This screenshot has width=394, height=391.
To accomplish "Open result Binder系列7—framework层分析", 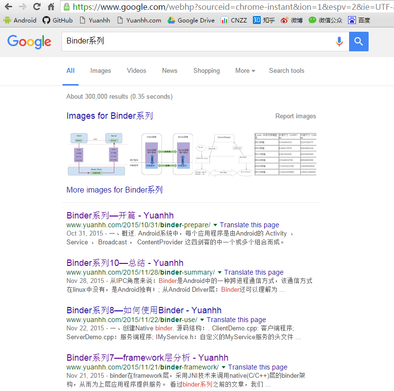I will click(147, 358).
